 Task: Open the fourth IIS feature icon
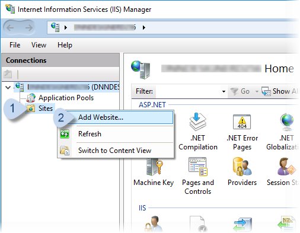click(286, 224)
